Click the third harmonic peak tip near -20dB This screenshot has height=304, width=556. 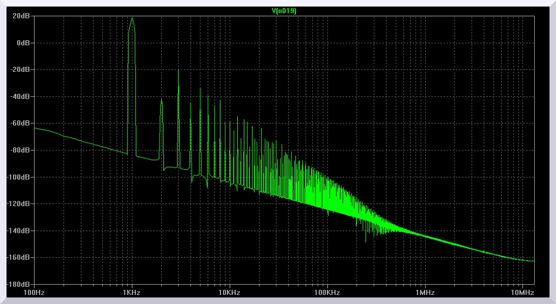click(178, 70)
